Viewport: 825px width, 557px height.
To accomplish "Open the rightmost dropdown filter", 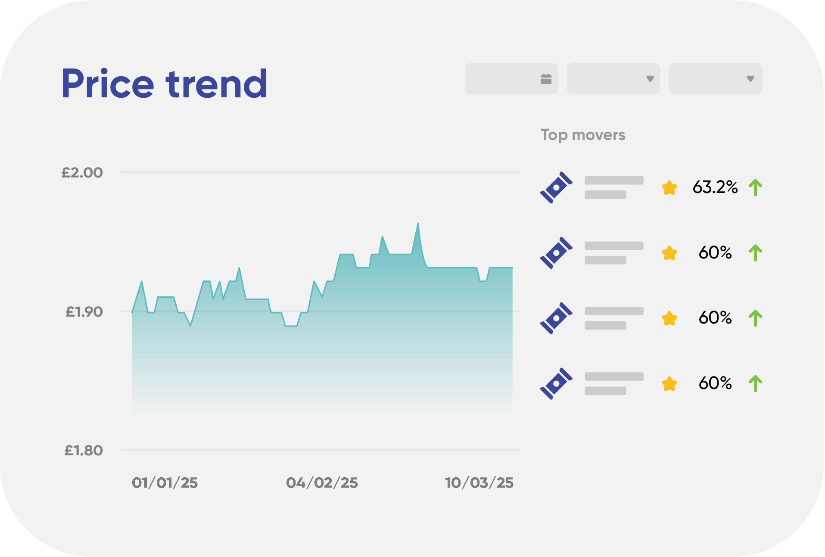I will pos(715,79).
